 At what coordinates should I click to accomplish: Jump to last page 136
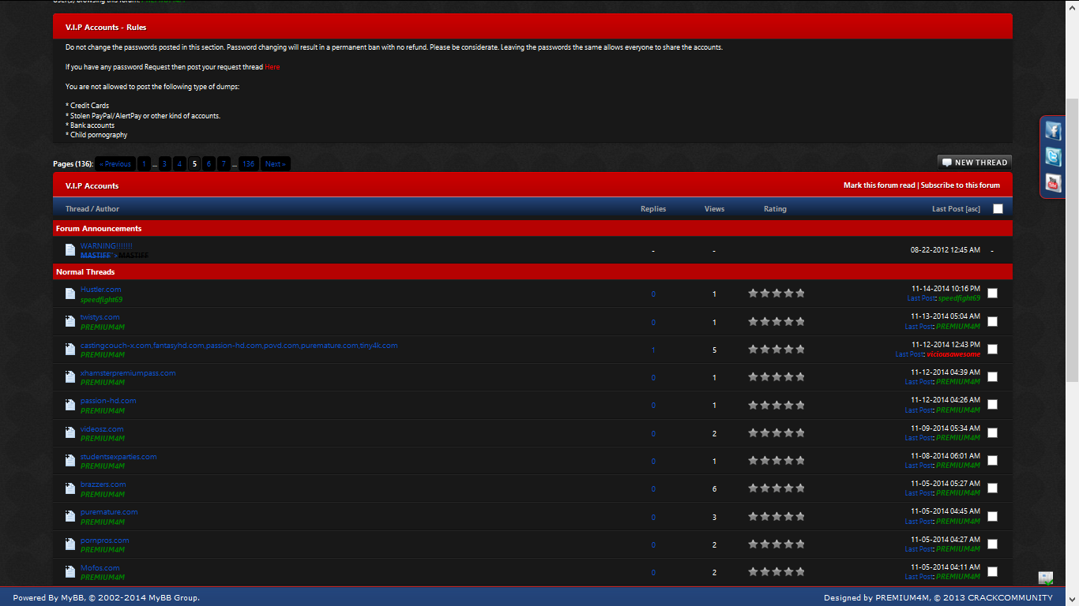tap(249, 164)
